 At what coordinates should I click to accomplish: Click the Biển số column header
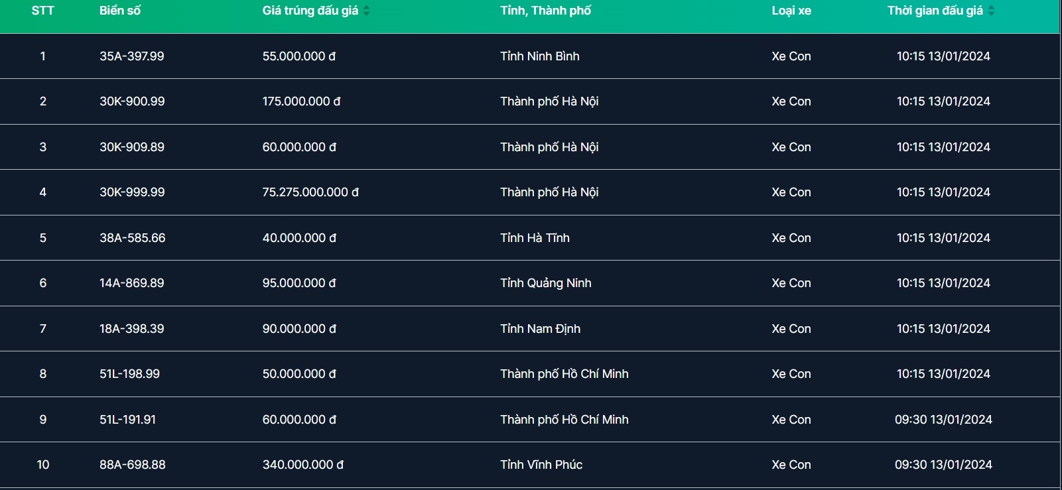tap(120, 11)
